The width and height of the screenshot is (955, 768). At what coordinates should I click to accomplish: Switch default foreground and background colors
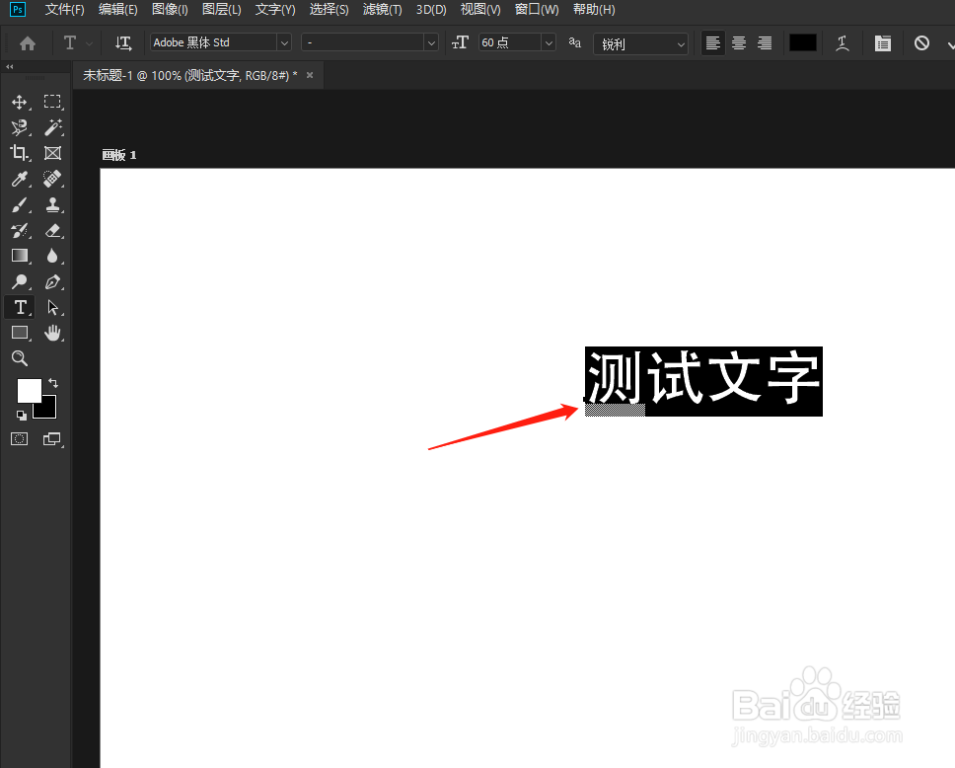point(54,382)
